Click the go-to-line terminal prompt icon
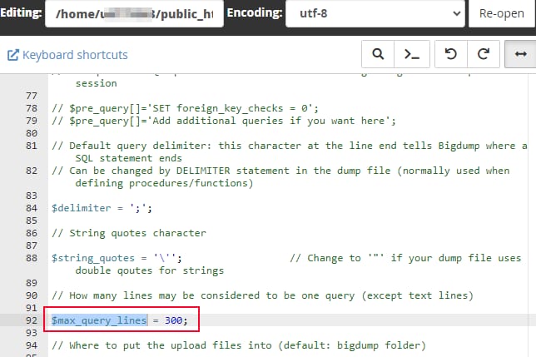This screenshot has width=536, height=357. (x=410, y=55)
